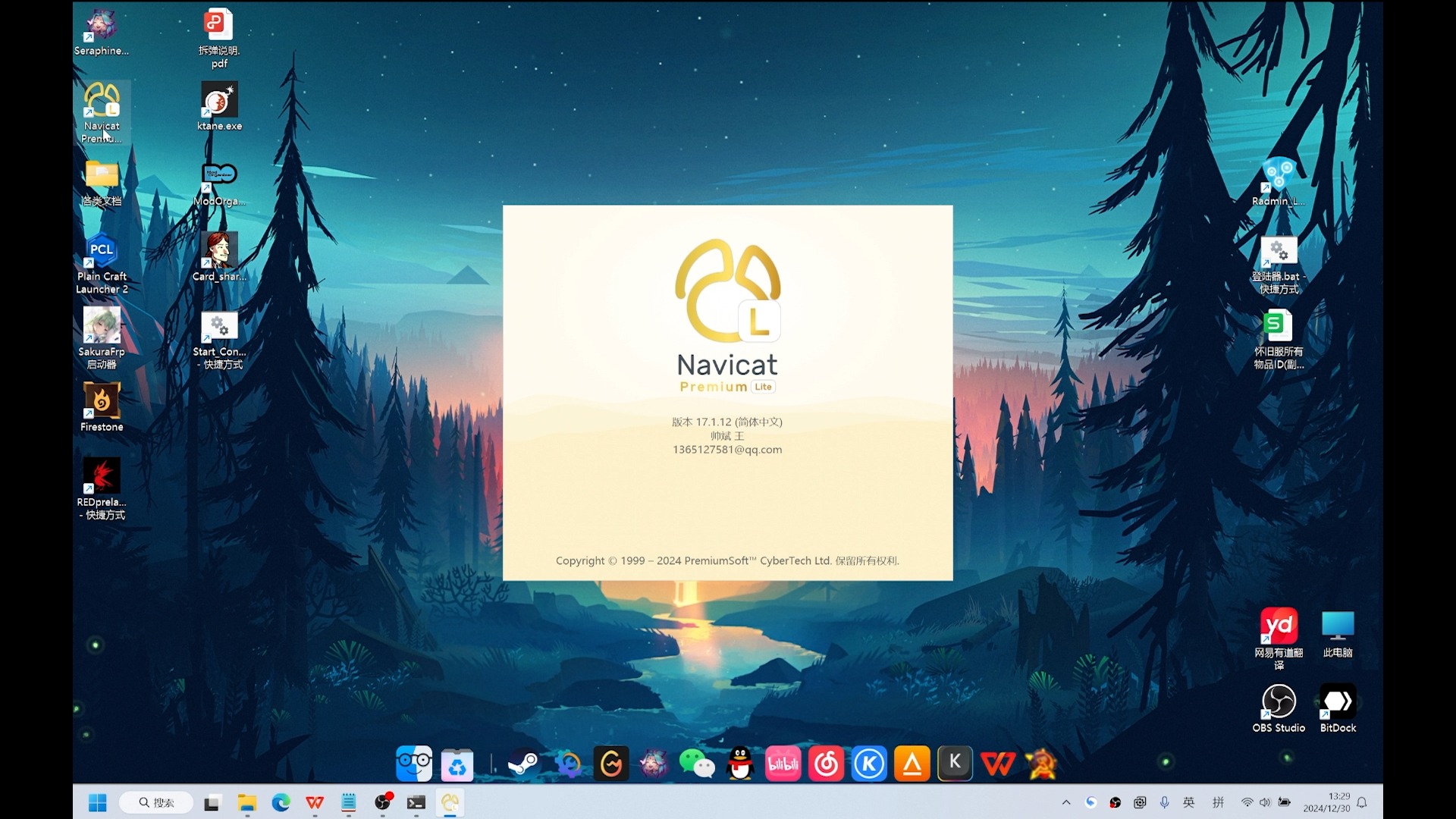Image resolution: width=1456 pixels, height=819 pixels.
Task: Open the battery status tray icon
Action: coord(1285,802)
